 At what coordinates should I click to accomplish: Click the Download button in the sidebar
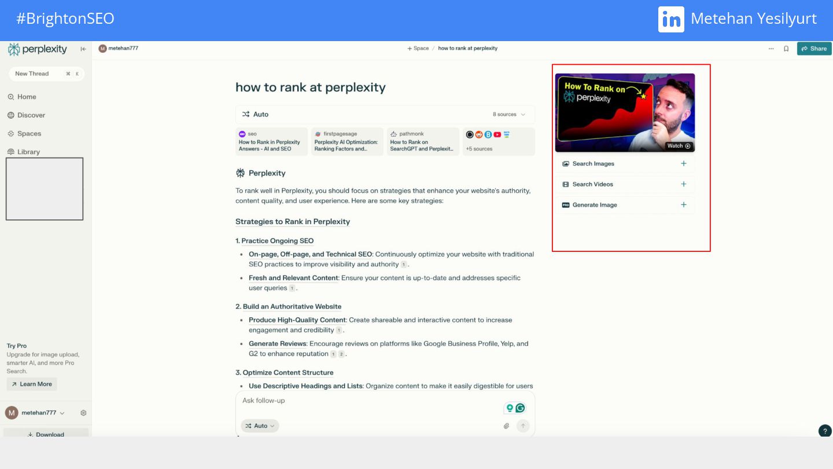tap(46, 433)
